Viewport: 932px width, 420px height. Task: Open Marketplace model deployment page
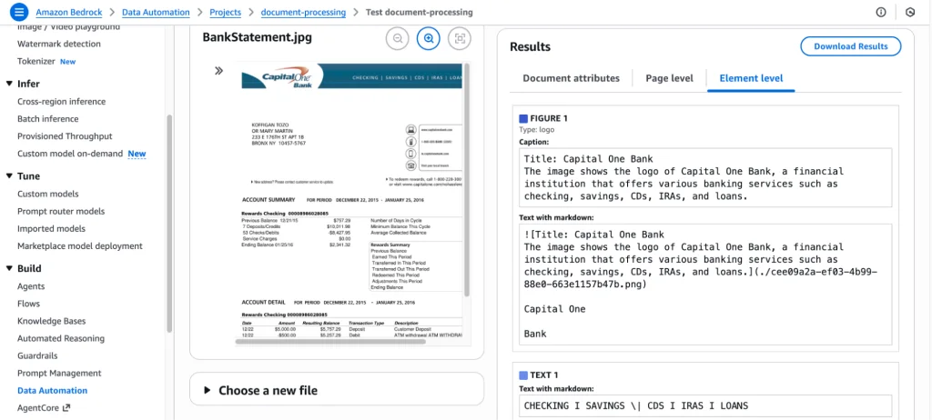tap(80, 246)
